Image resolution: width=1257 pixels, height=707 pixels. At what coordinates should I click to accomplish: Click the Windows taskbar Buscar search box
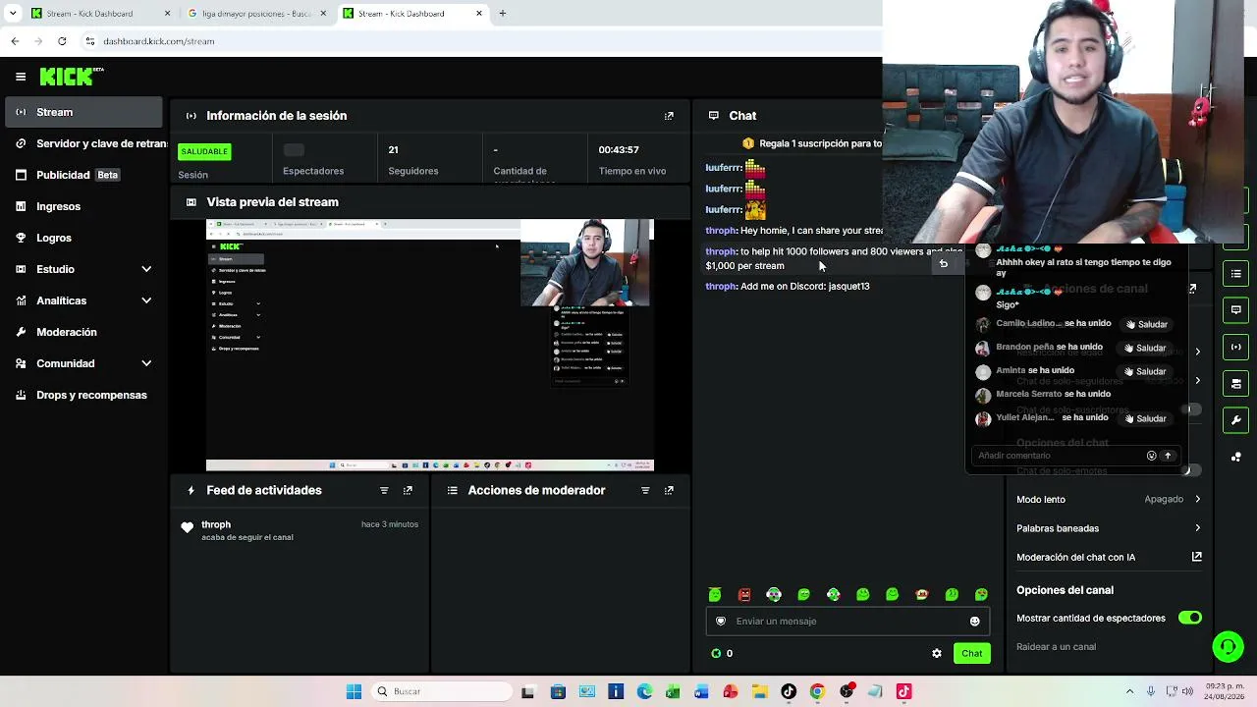442,691
